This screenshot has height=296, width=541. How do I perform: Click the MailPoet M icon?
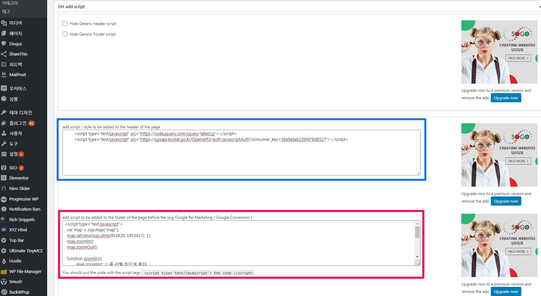pos(4,75)
